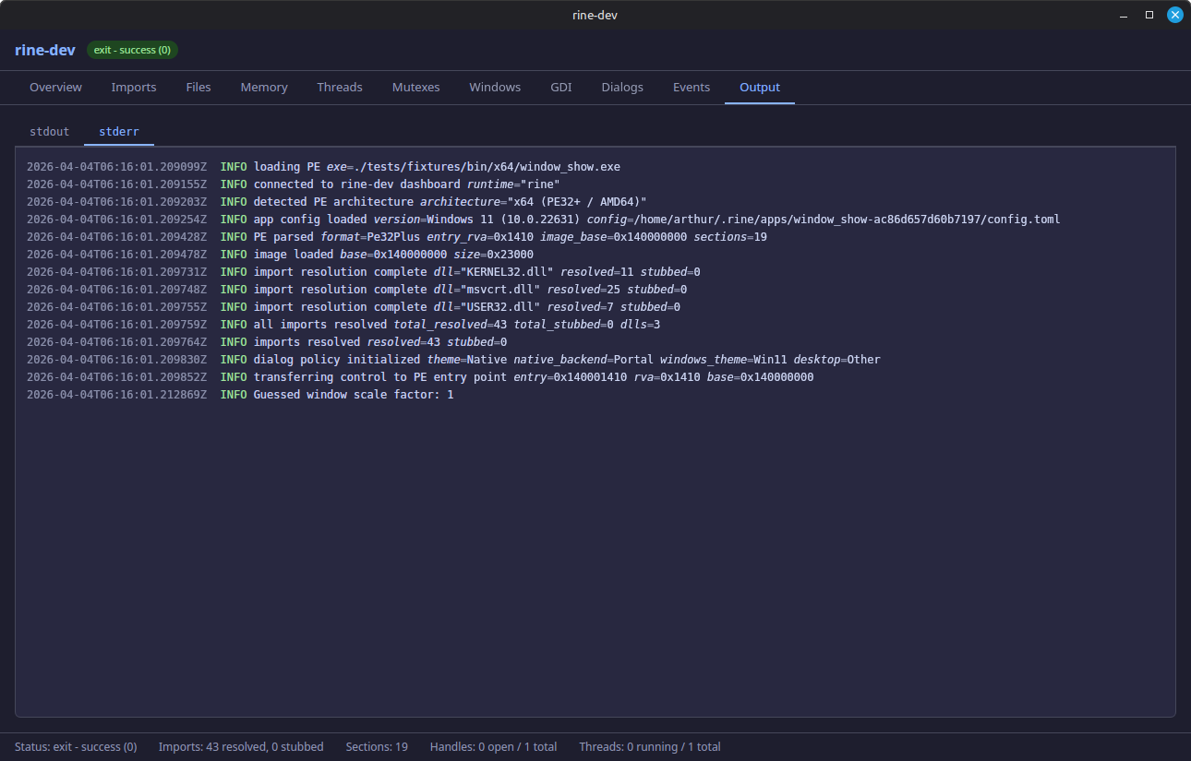
Task: Open the Dialogs tab
Action: pos(621,87)
